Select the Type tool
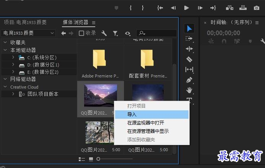Image resolution: width=265 pixels, height=168 pixels. point(189,100)
